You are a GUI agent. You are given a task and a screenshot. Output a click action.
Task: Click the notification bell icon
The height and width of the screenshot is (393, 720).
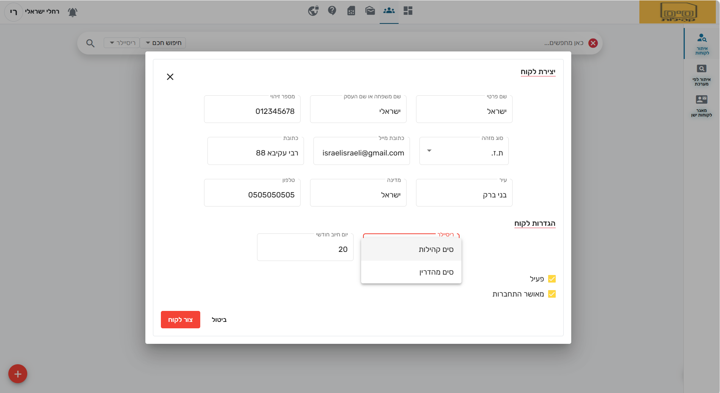click(72, 12)
